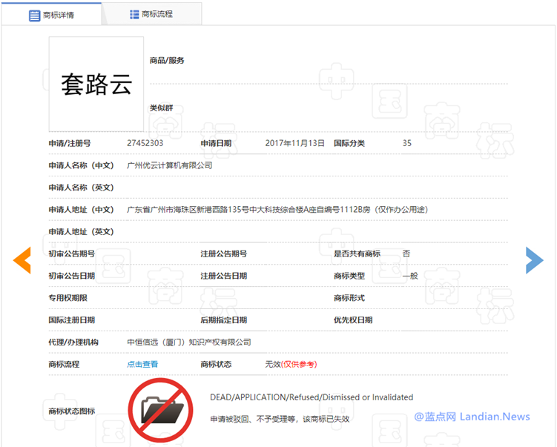Go to next trademark with blue arrow
This screenshot has width=557, height=447.
(x=534, y=260)
